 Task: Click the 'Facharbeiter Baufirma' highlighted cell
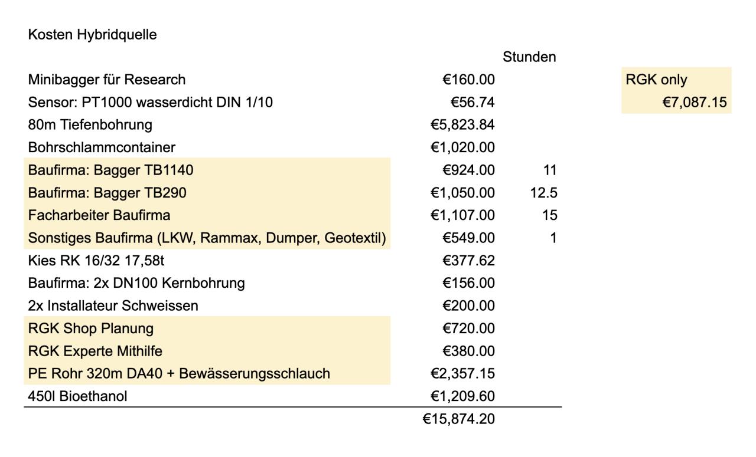(99, 216)
